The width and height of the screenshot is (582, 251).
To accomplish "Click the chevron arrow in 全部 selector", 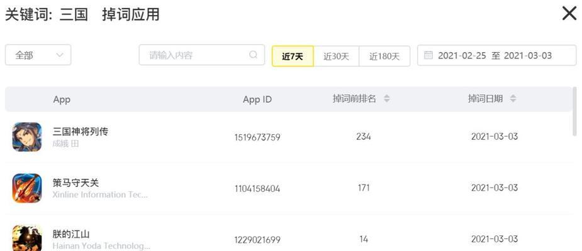I will pos(59,55).
